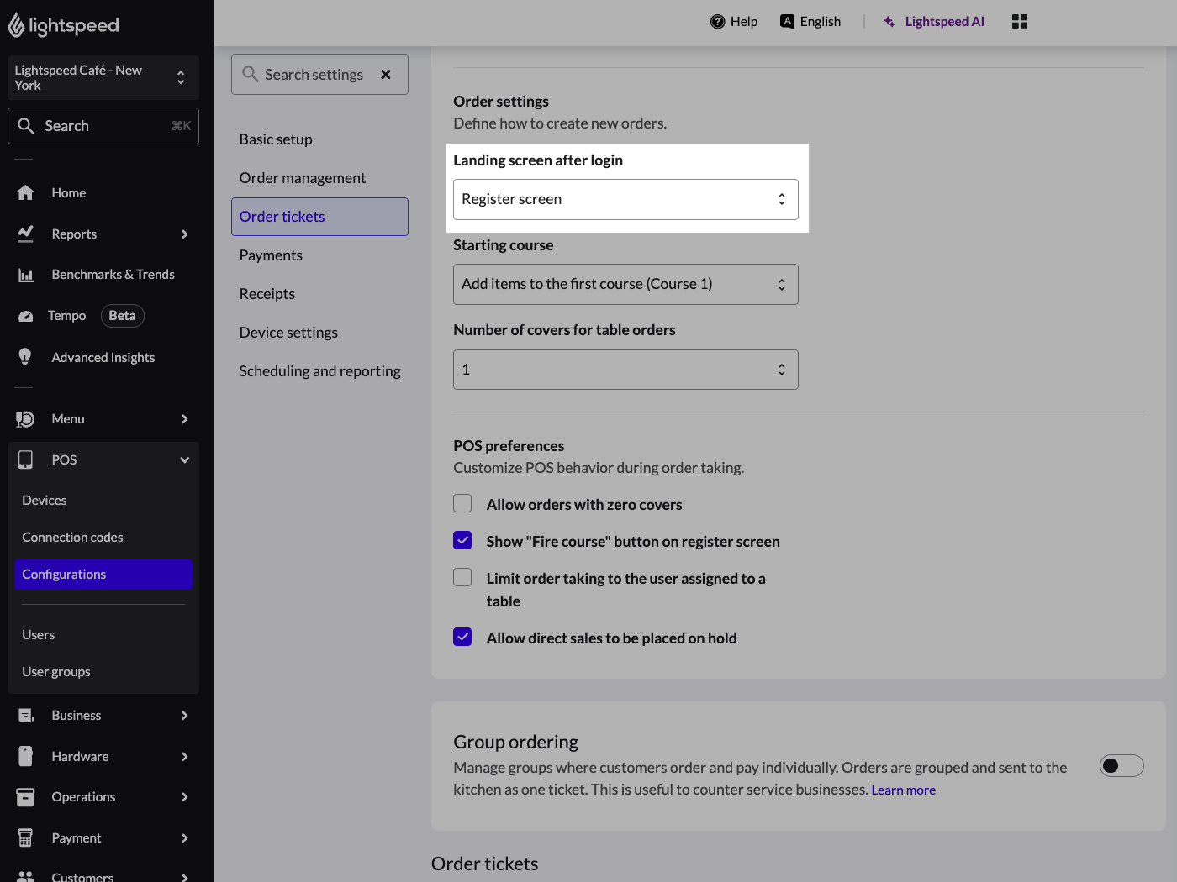Clear the Search settings field with the X

[386, 74]
